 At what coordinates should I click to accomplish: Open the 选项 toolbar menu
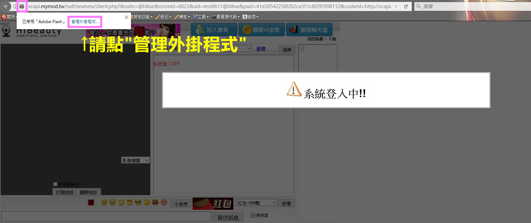[250, 17]
